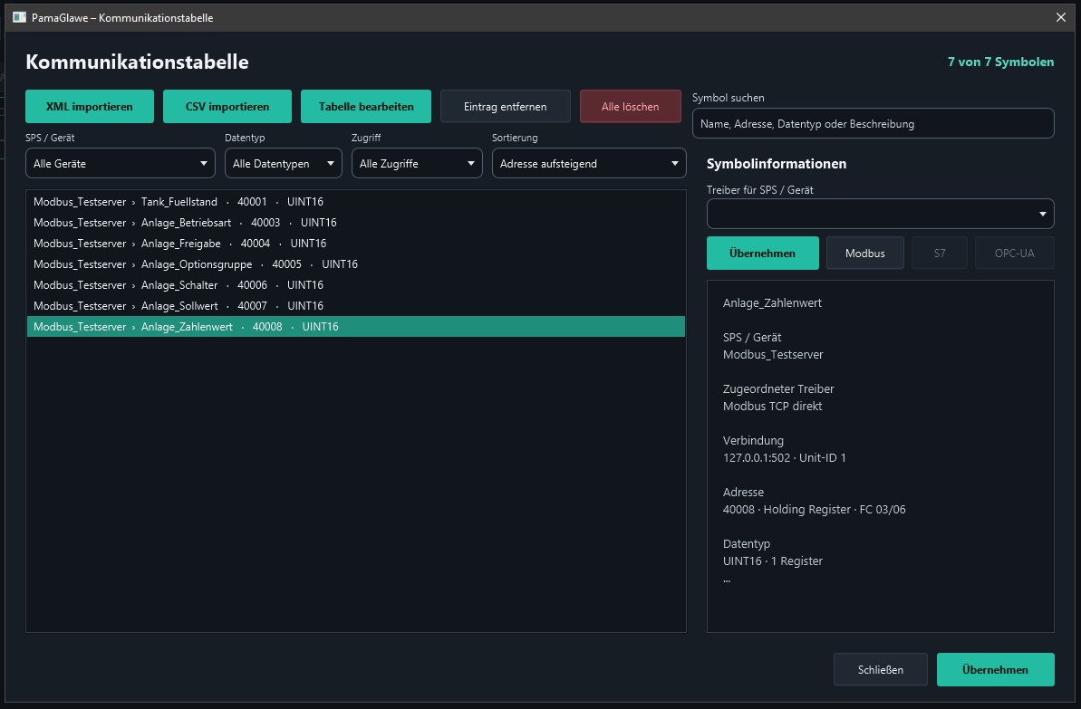Click Modbus_Testserver under SPS / Gerät in the info panel
The image size is (1081, 709).
click(773, 355)
